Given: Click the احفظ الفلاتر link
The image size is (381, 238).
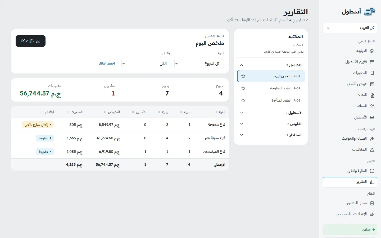Looking at the screenshot, I should coord(107,63).
